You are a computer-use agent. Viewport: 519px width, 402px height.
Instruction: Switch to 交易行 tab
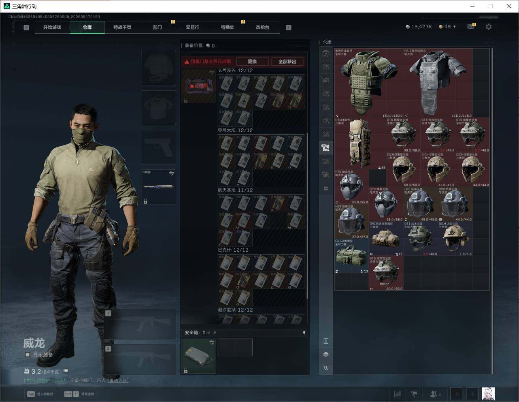(192, 27)
